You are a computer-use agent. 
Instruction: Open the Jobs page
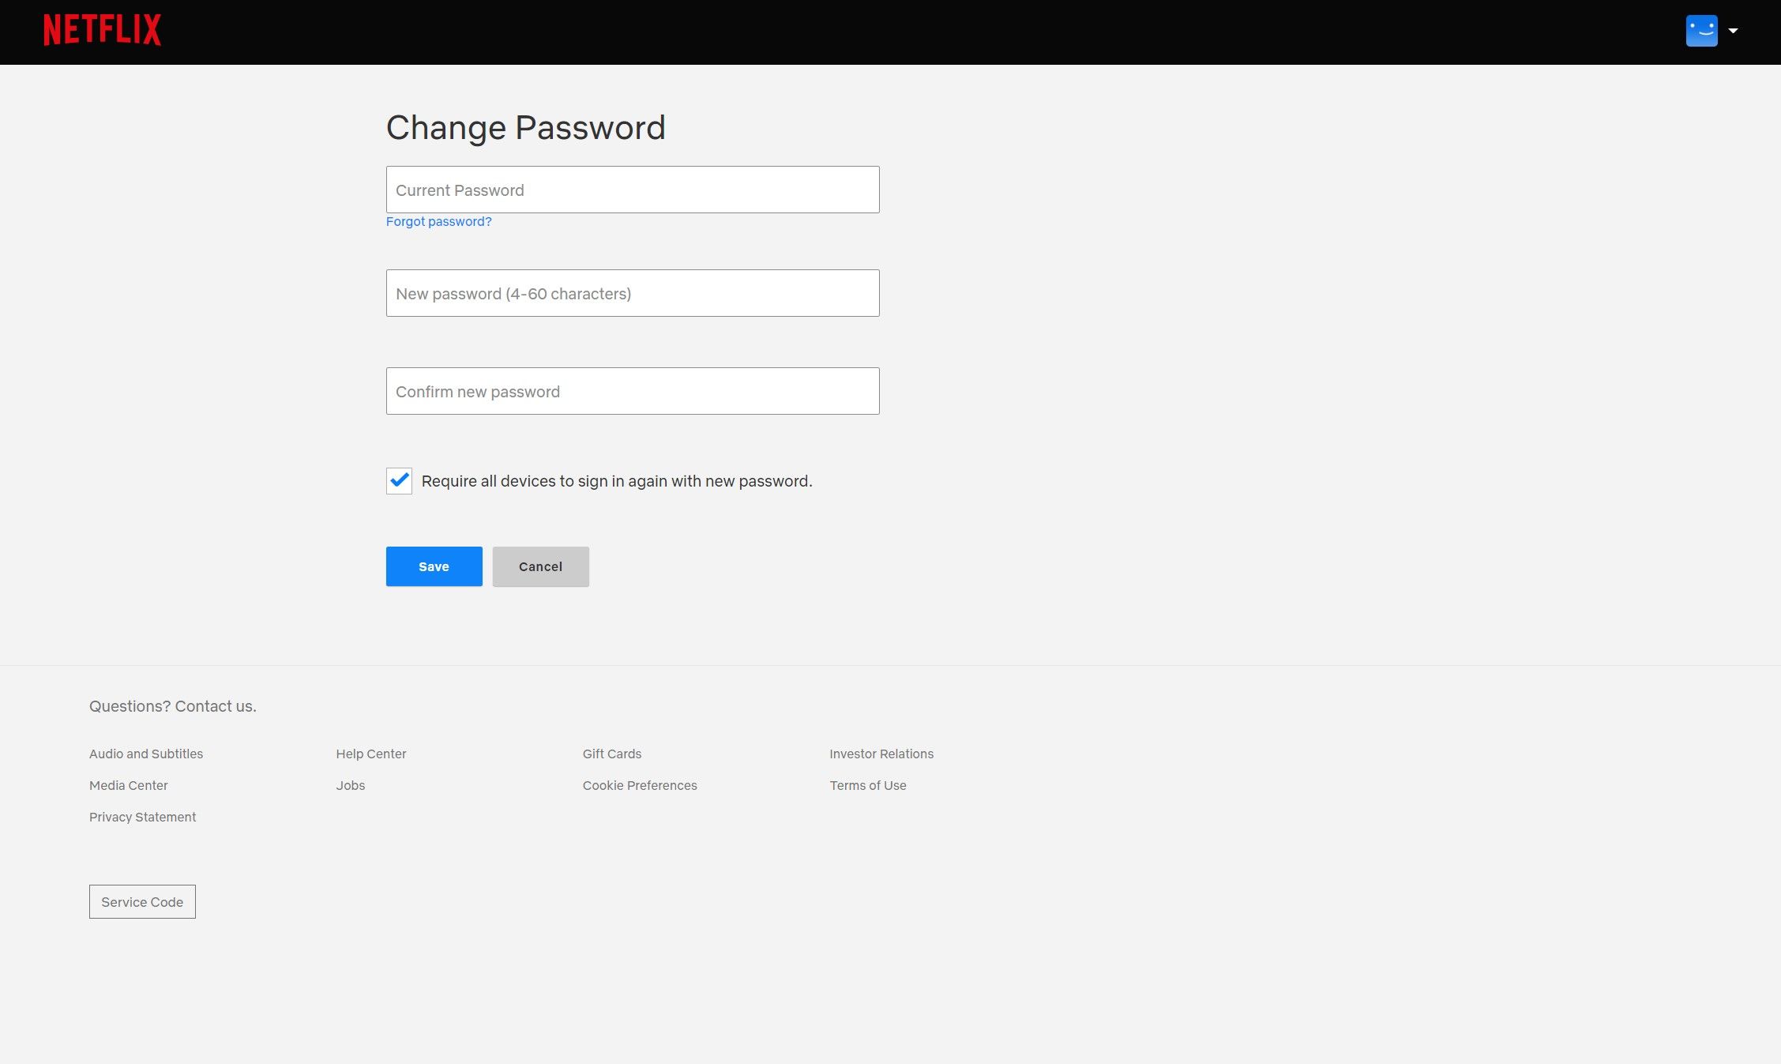pos(350,785)
